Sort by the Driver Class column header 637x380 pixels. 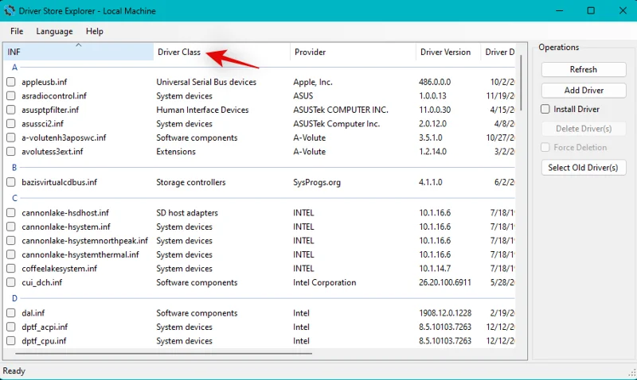pos(222,52)
